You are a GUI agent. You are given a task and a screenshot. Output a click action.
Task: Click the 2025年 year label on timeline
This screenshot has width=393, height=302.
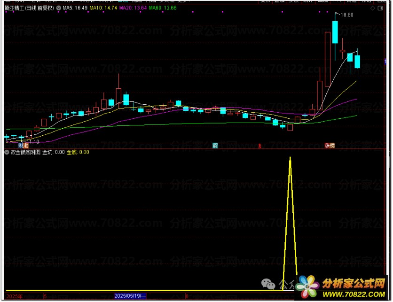[14, 296]
